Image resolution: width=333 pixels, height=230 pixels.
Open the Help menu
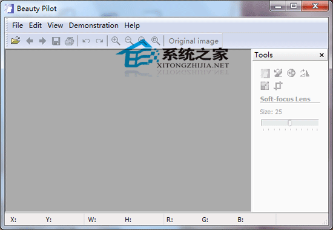coord(132,25)
